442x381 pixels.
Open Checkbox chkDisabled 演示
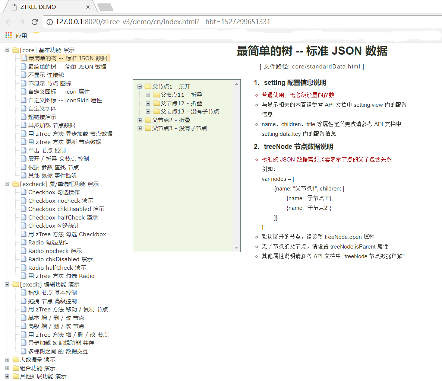(x=66, y=209)
